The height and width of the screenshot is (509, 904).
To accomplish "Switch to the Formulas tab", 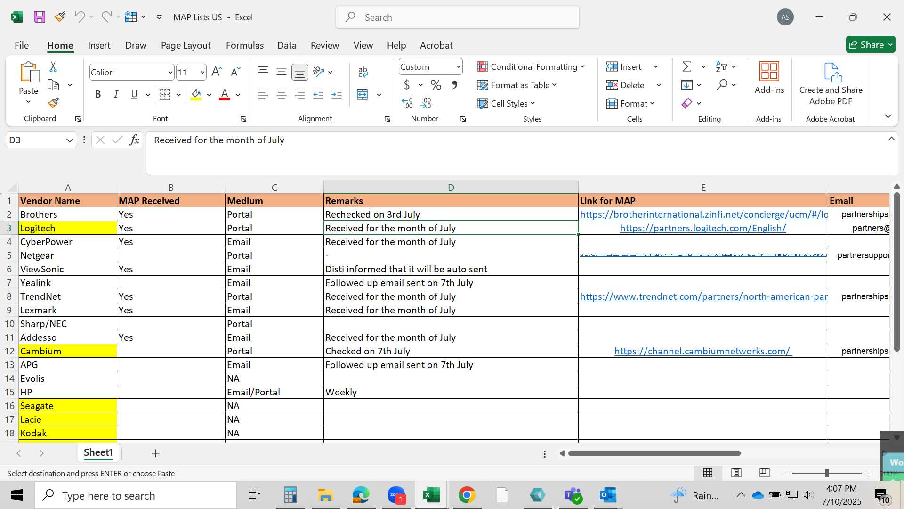I will (245, 45).
